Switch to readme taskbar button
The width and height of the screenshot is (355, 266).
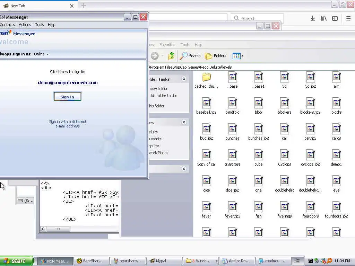pos(274,261)
